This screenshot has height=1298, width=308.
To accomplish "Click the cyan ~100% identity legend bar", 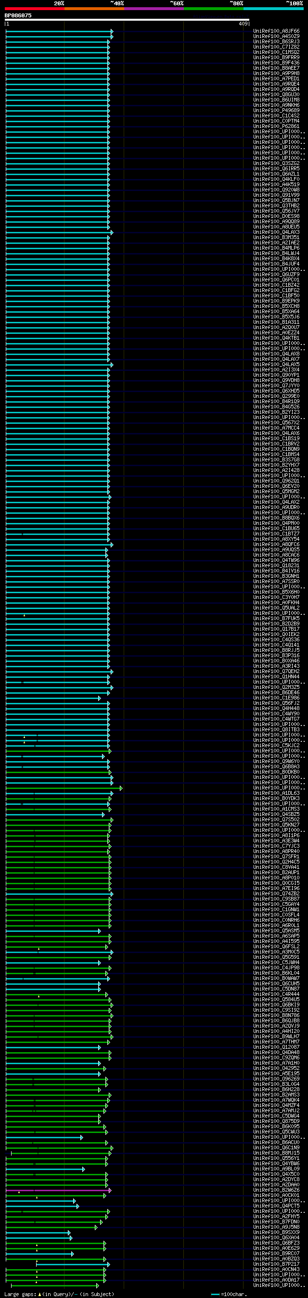I will pos(273,9).
